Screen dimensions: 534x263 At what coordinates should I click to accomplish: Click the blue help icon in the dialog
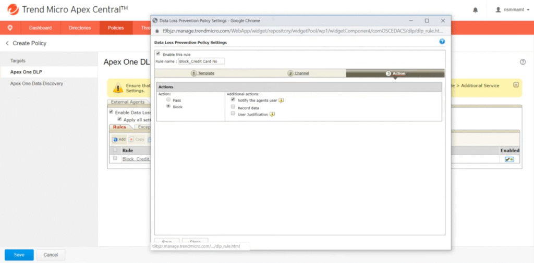442,42
